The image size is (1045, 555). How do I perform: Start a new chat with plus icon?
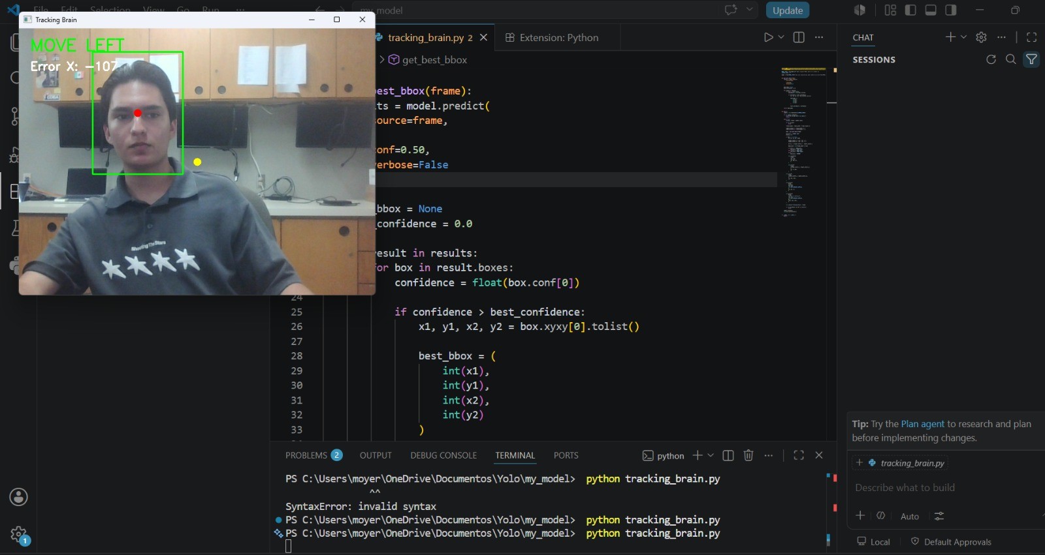coord(950,37)
